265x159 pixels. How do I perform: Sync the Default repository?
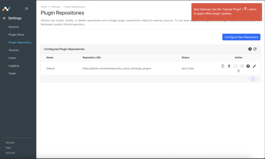tap(223, 66)
